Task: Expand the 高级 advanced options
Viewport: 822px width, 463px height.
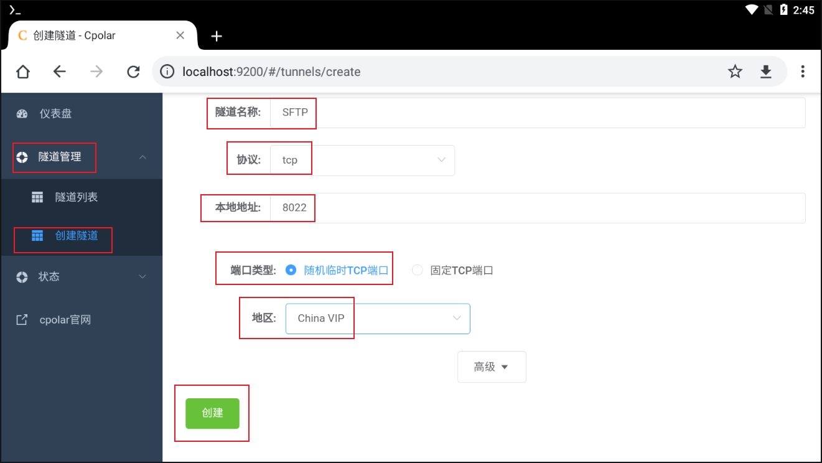Action: click(x=492, y=367)
